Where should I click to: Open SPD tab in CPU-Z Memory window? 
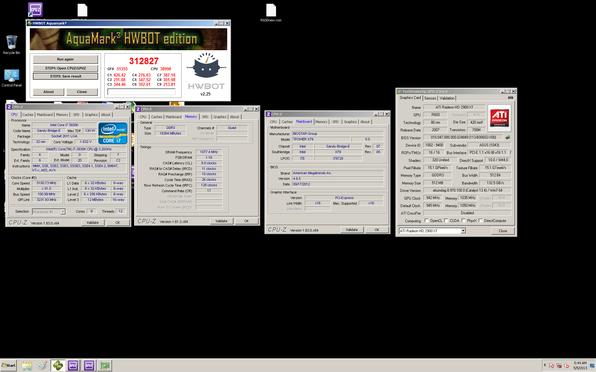point(205,117)
